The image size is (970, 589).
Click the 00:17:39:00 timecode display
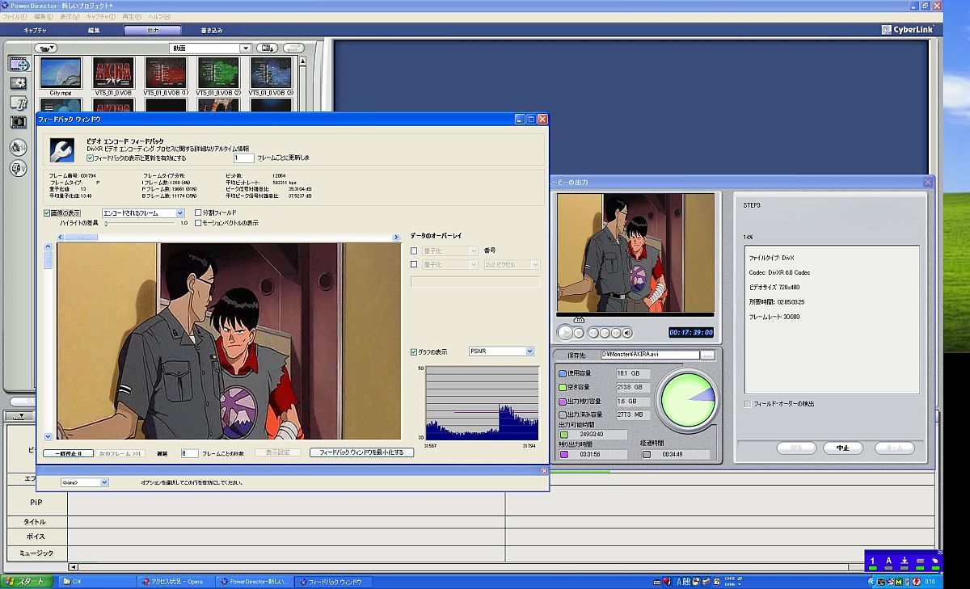tap(690, 333)
